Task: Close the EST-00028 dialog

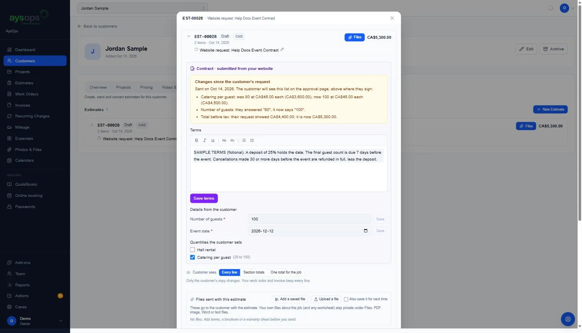Action: coord(392,18)
